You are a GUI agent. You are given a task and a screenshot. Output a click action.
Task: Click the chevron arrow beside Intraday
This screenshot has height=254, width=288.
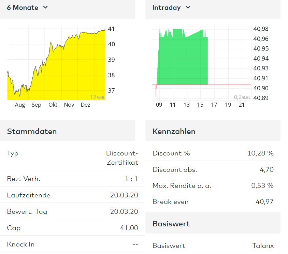[x=188, y=8]
